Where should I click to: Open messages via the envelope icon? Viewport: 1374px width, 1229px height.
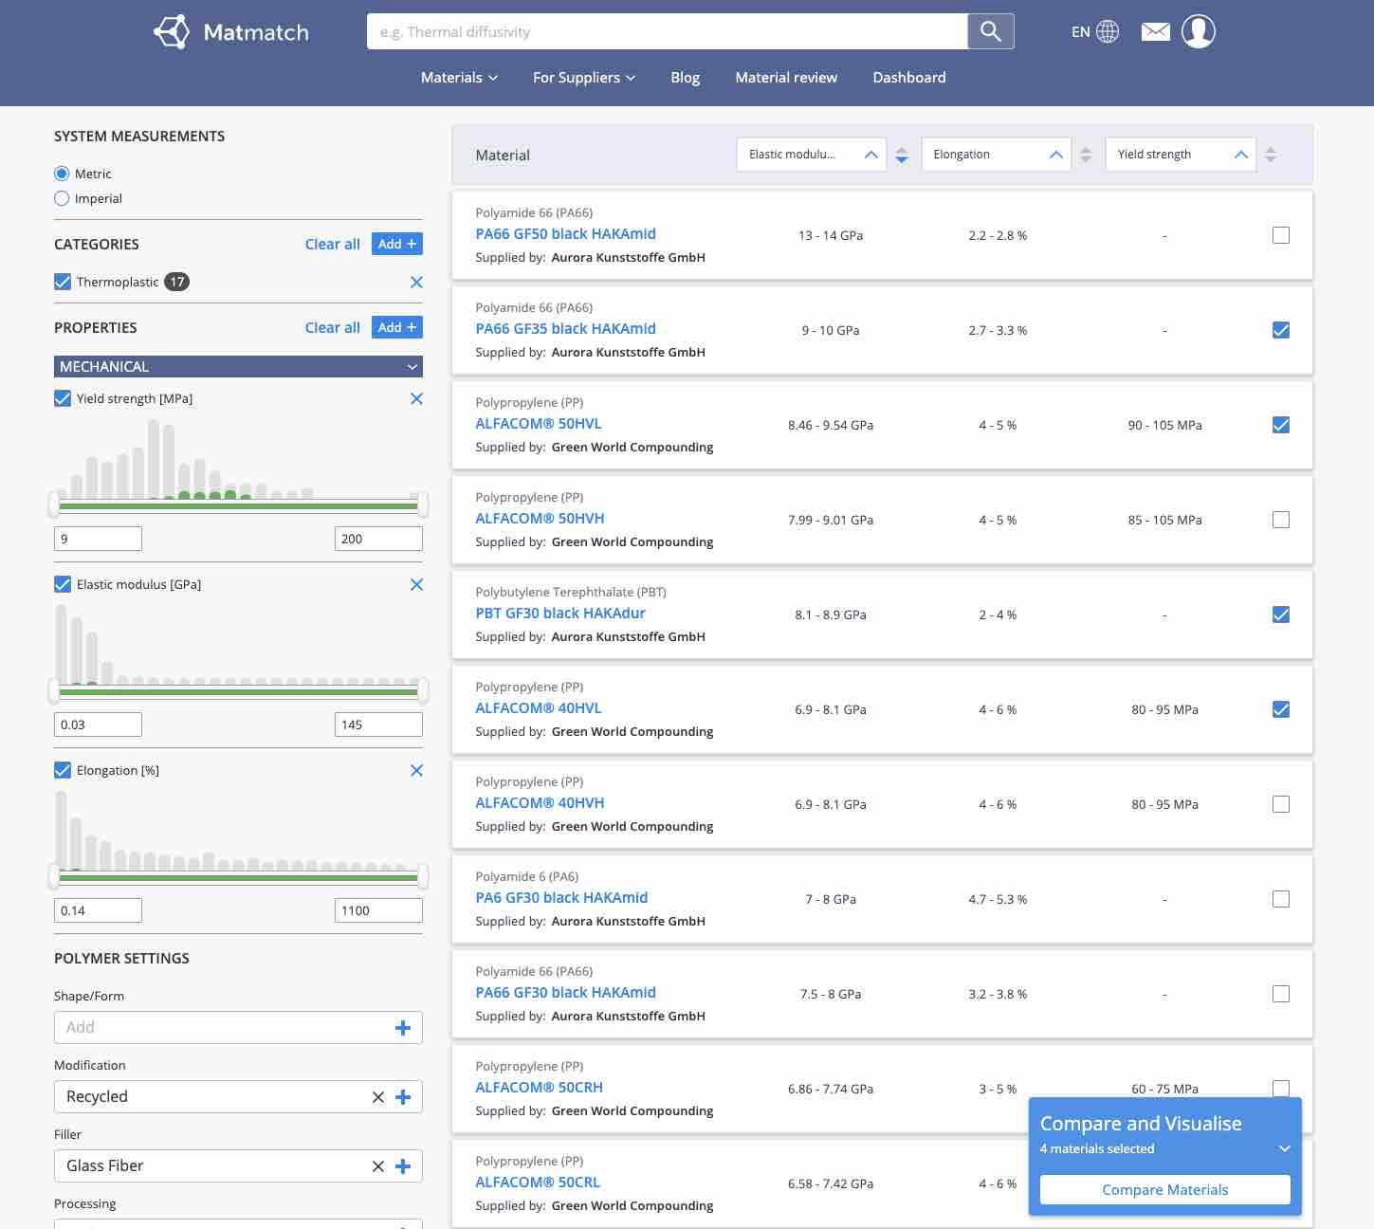click(x=1155, y=30)
